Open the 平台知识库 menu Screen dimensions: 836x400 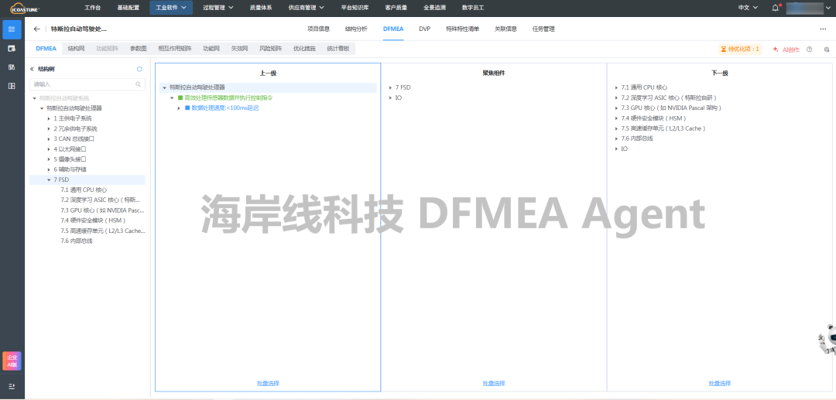(355, 8)
